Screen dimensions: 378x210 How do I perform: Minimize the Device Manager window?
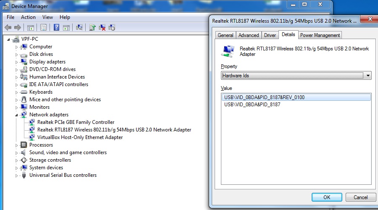click(x=293, y=5)
